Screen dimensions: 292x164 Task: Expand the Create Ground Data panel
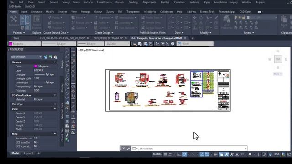(x=56, y=33)
